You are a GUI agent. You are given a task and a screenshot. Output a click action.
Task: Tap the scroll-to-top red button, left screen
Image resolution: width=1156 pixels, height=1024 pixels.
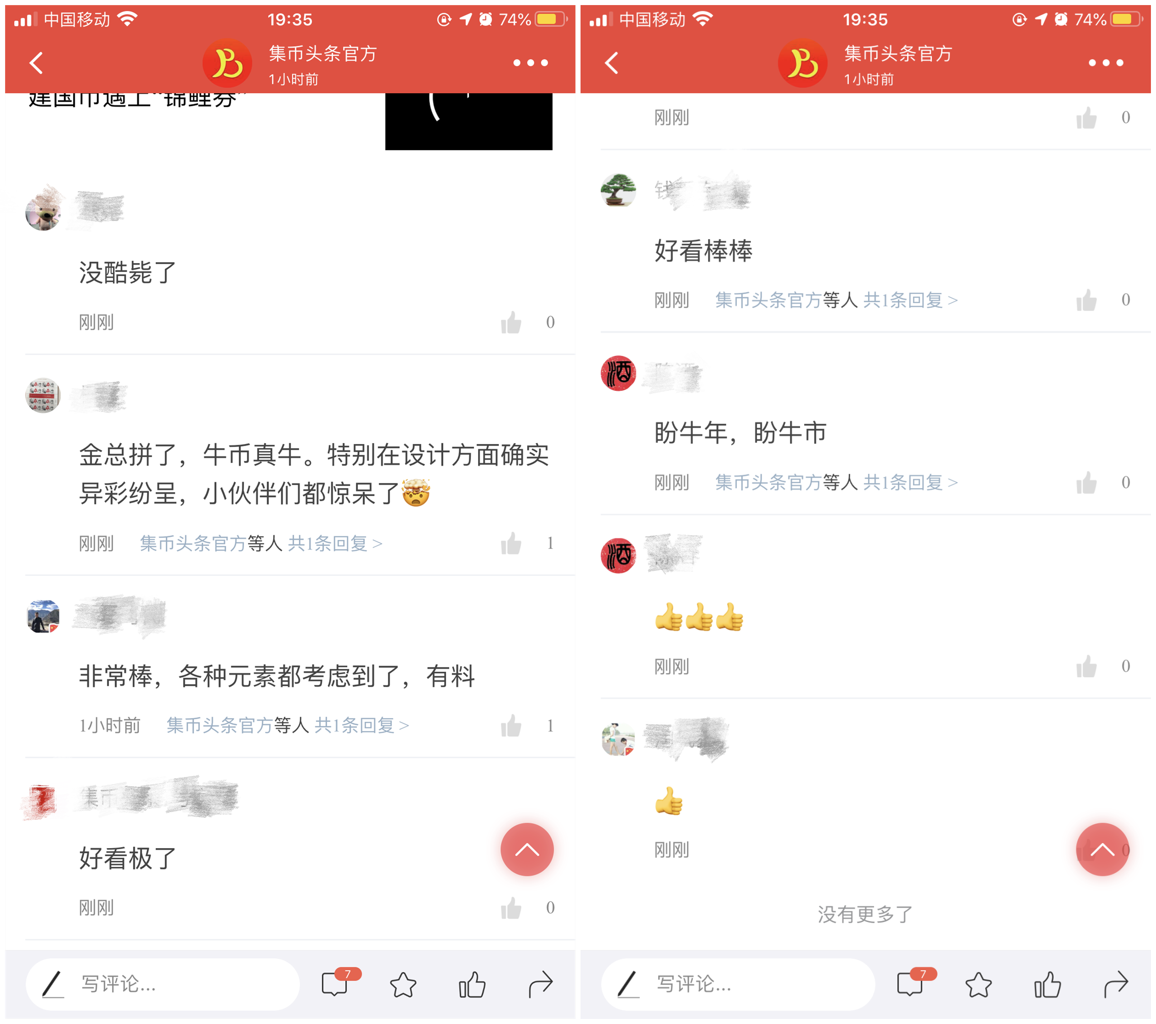526,849
